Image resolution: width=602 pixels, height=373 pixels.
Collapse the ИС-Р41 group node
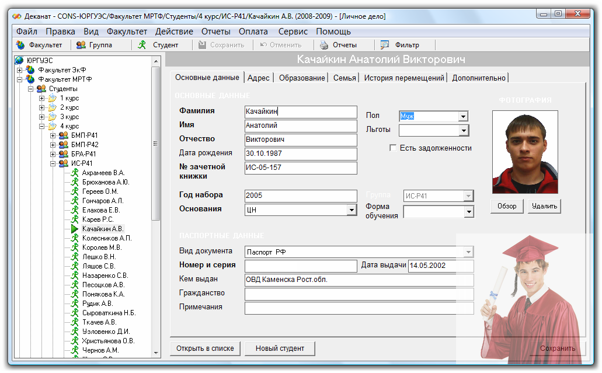point(53,163)
